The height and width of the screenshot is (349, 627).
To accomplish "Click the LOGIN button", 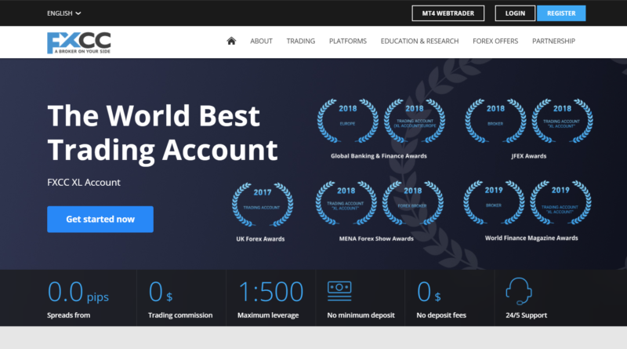I will [x=515, y=13].
